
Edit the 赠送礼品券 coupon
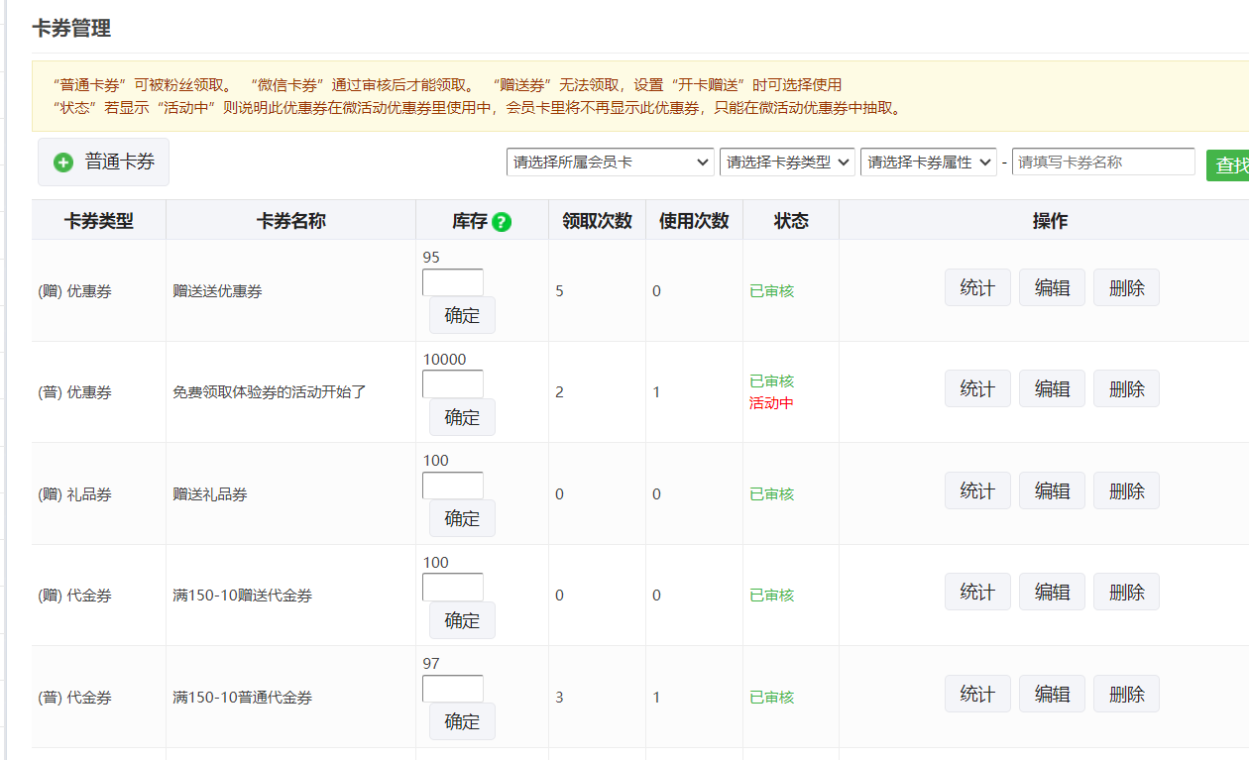(1052, 490)
